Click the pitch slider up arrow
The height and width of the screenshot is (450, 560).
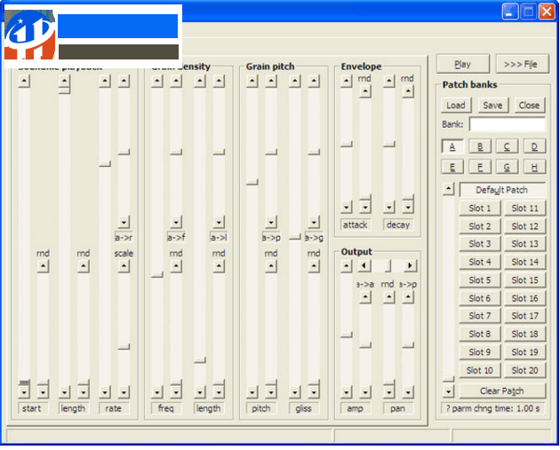coord(252,82)
